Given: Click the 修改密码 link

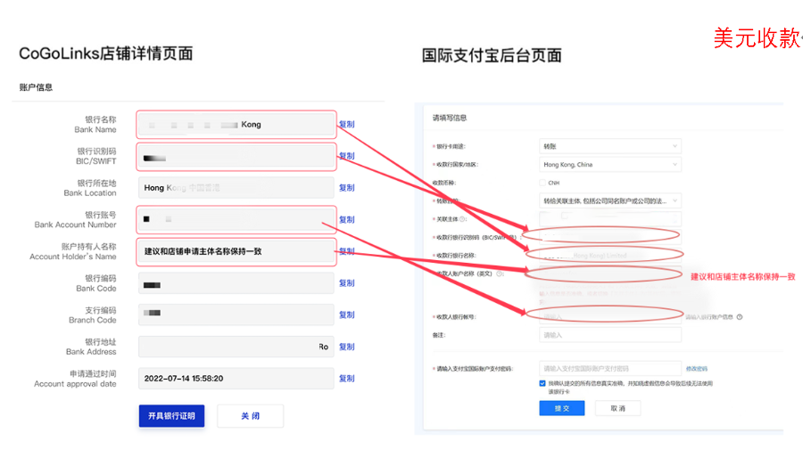Looking at the screenshot, I should (x=696, y=368).
